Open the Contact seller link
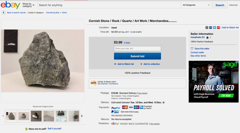The width and height of the screenshot is (240, 133). 197,52
